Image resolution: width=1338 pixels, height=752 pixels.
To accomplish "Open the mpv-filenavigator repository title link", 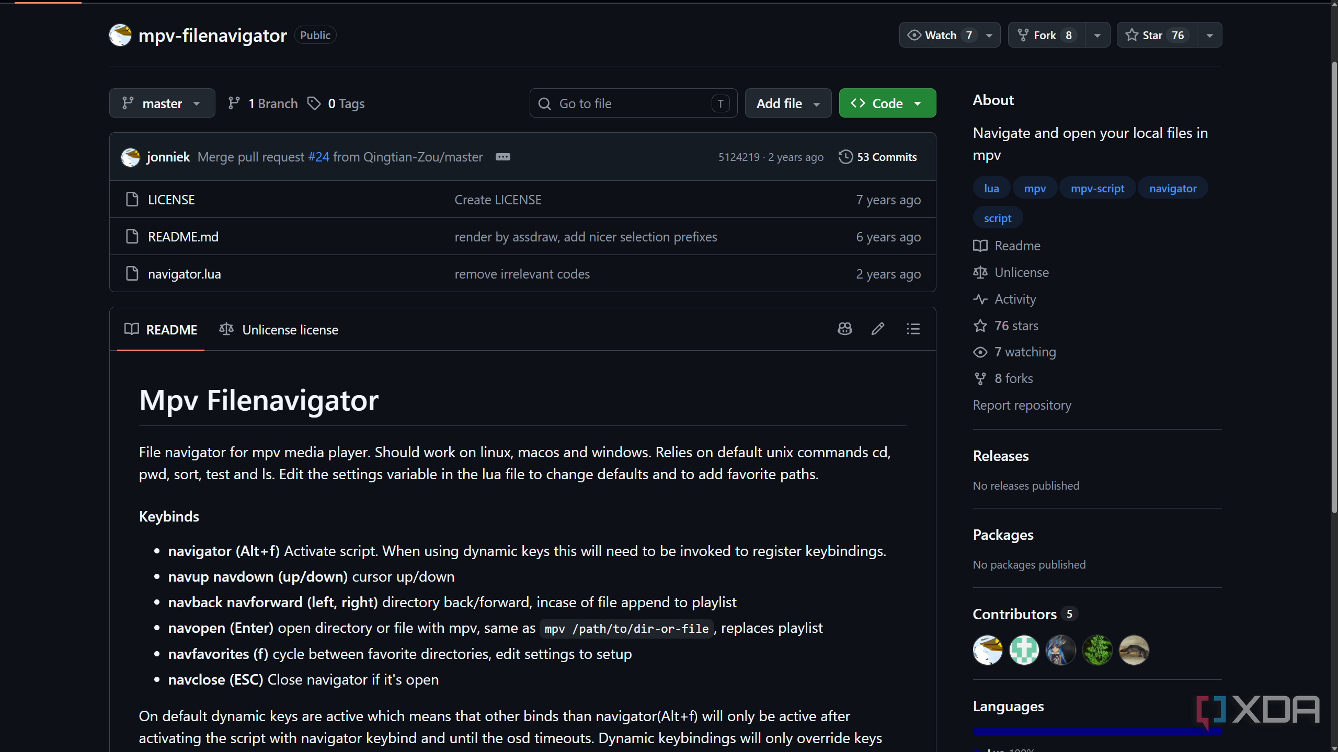I will [x=213, y=35].
